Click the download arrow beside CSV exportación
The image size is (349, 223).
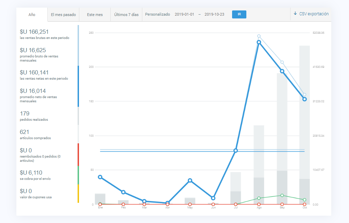pyautogui.click(x=295, y=14)
